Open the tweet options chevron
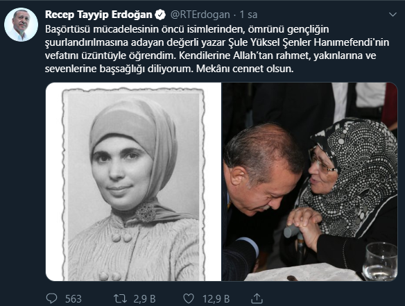 pos(393,15)
